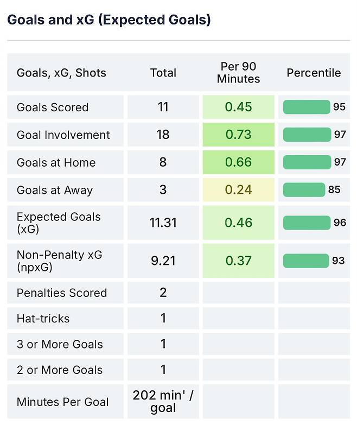Click the Goals Scored row label
The width and height of the screenshot is (357, 431).
(x=53, y=107)
